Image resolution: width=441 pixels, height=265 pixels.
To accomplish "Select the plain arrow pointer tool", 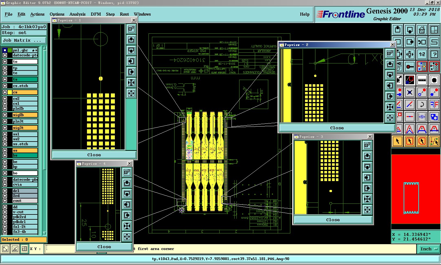I will tap(398, 141).
